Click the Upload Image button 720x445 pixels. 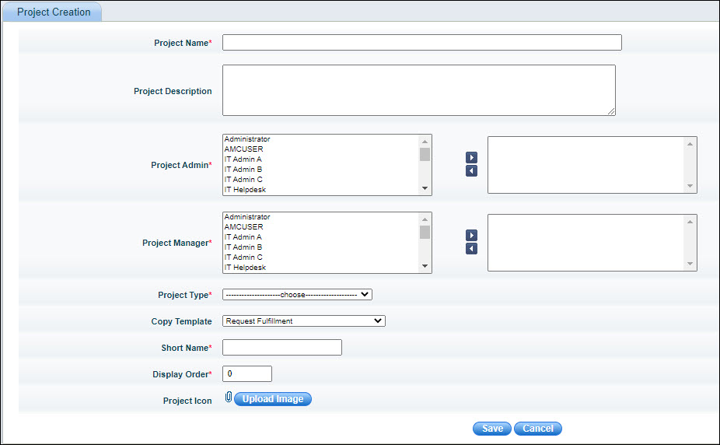coord(272,399)
